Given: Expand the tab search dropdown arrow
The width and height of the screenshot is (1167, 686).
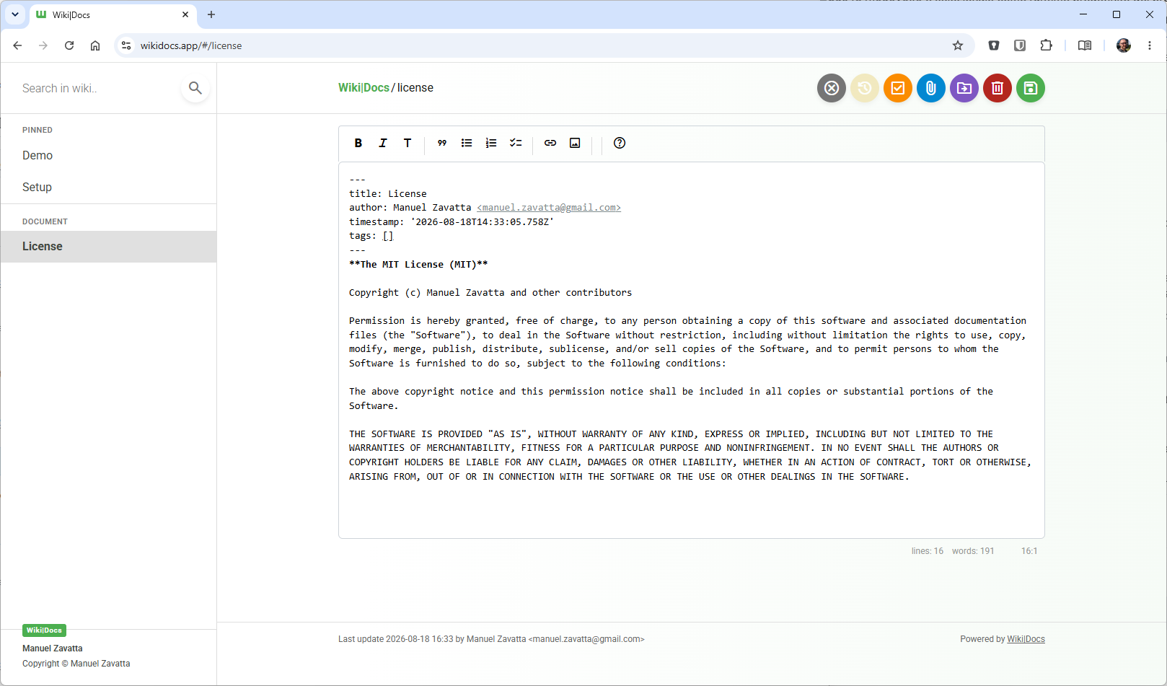Looking at the screenshot, I should point(14,14).
